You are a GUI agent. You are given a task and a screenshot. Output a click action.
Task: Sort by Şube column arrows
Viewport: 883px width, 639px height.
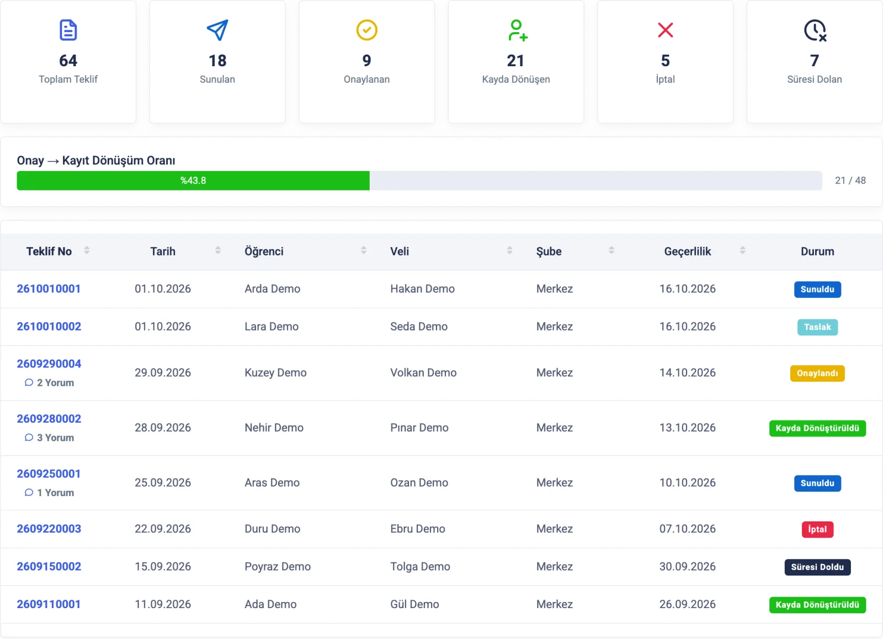pos(611,251)
